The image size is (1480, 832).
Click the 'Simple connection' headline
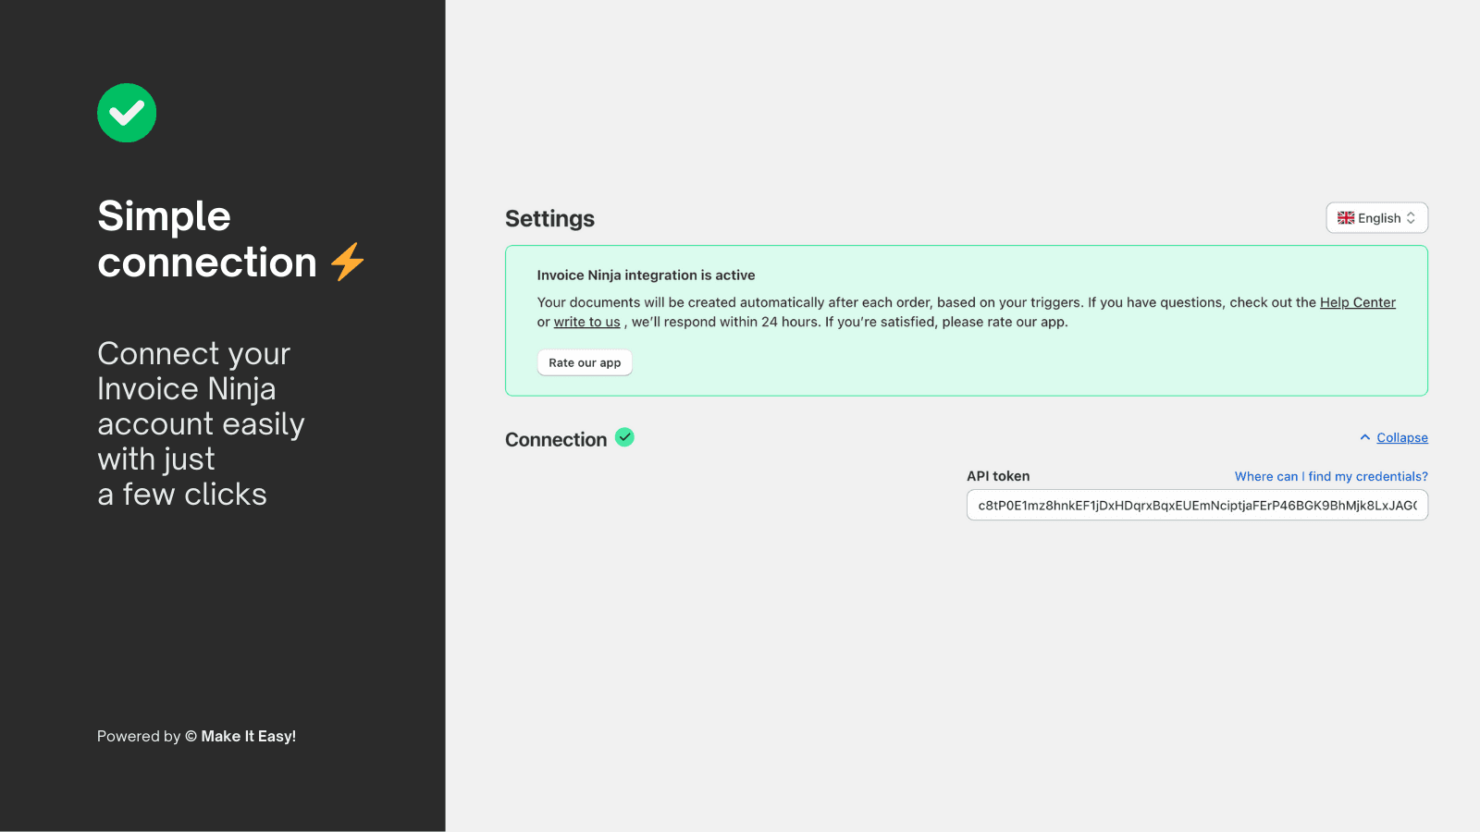point(206,239)
